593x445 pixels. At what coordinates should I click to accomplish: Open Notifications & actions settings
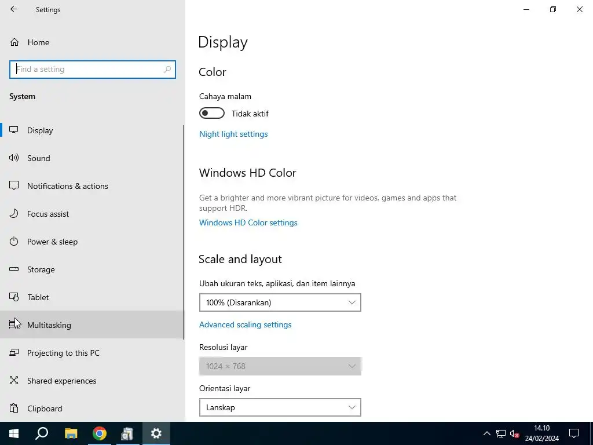coord(91,186)
